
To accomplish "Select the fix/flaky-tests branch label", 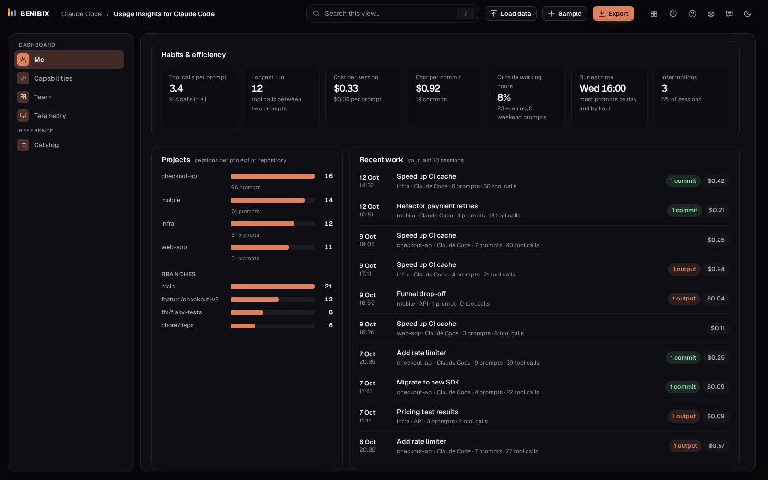I will click(181, 312).
